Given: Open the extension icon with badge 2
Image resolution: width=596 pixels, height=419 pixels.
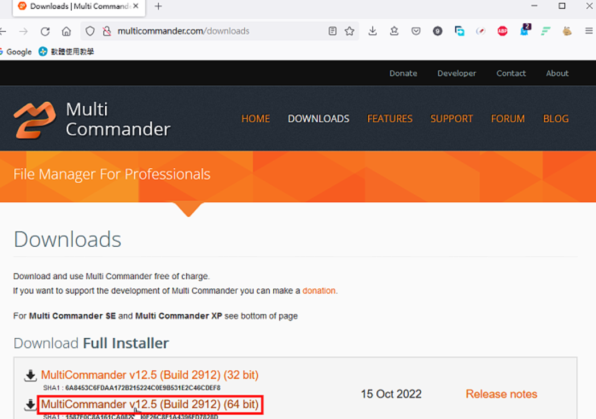Looking at the screenshot, I should pyautogui.click(x=524, y=30).
